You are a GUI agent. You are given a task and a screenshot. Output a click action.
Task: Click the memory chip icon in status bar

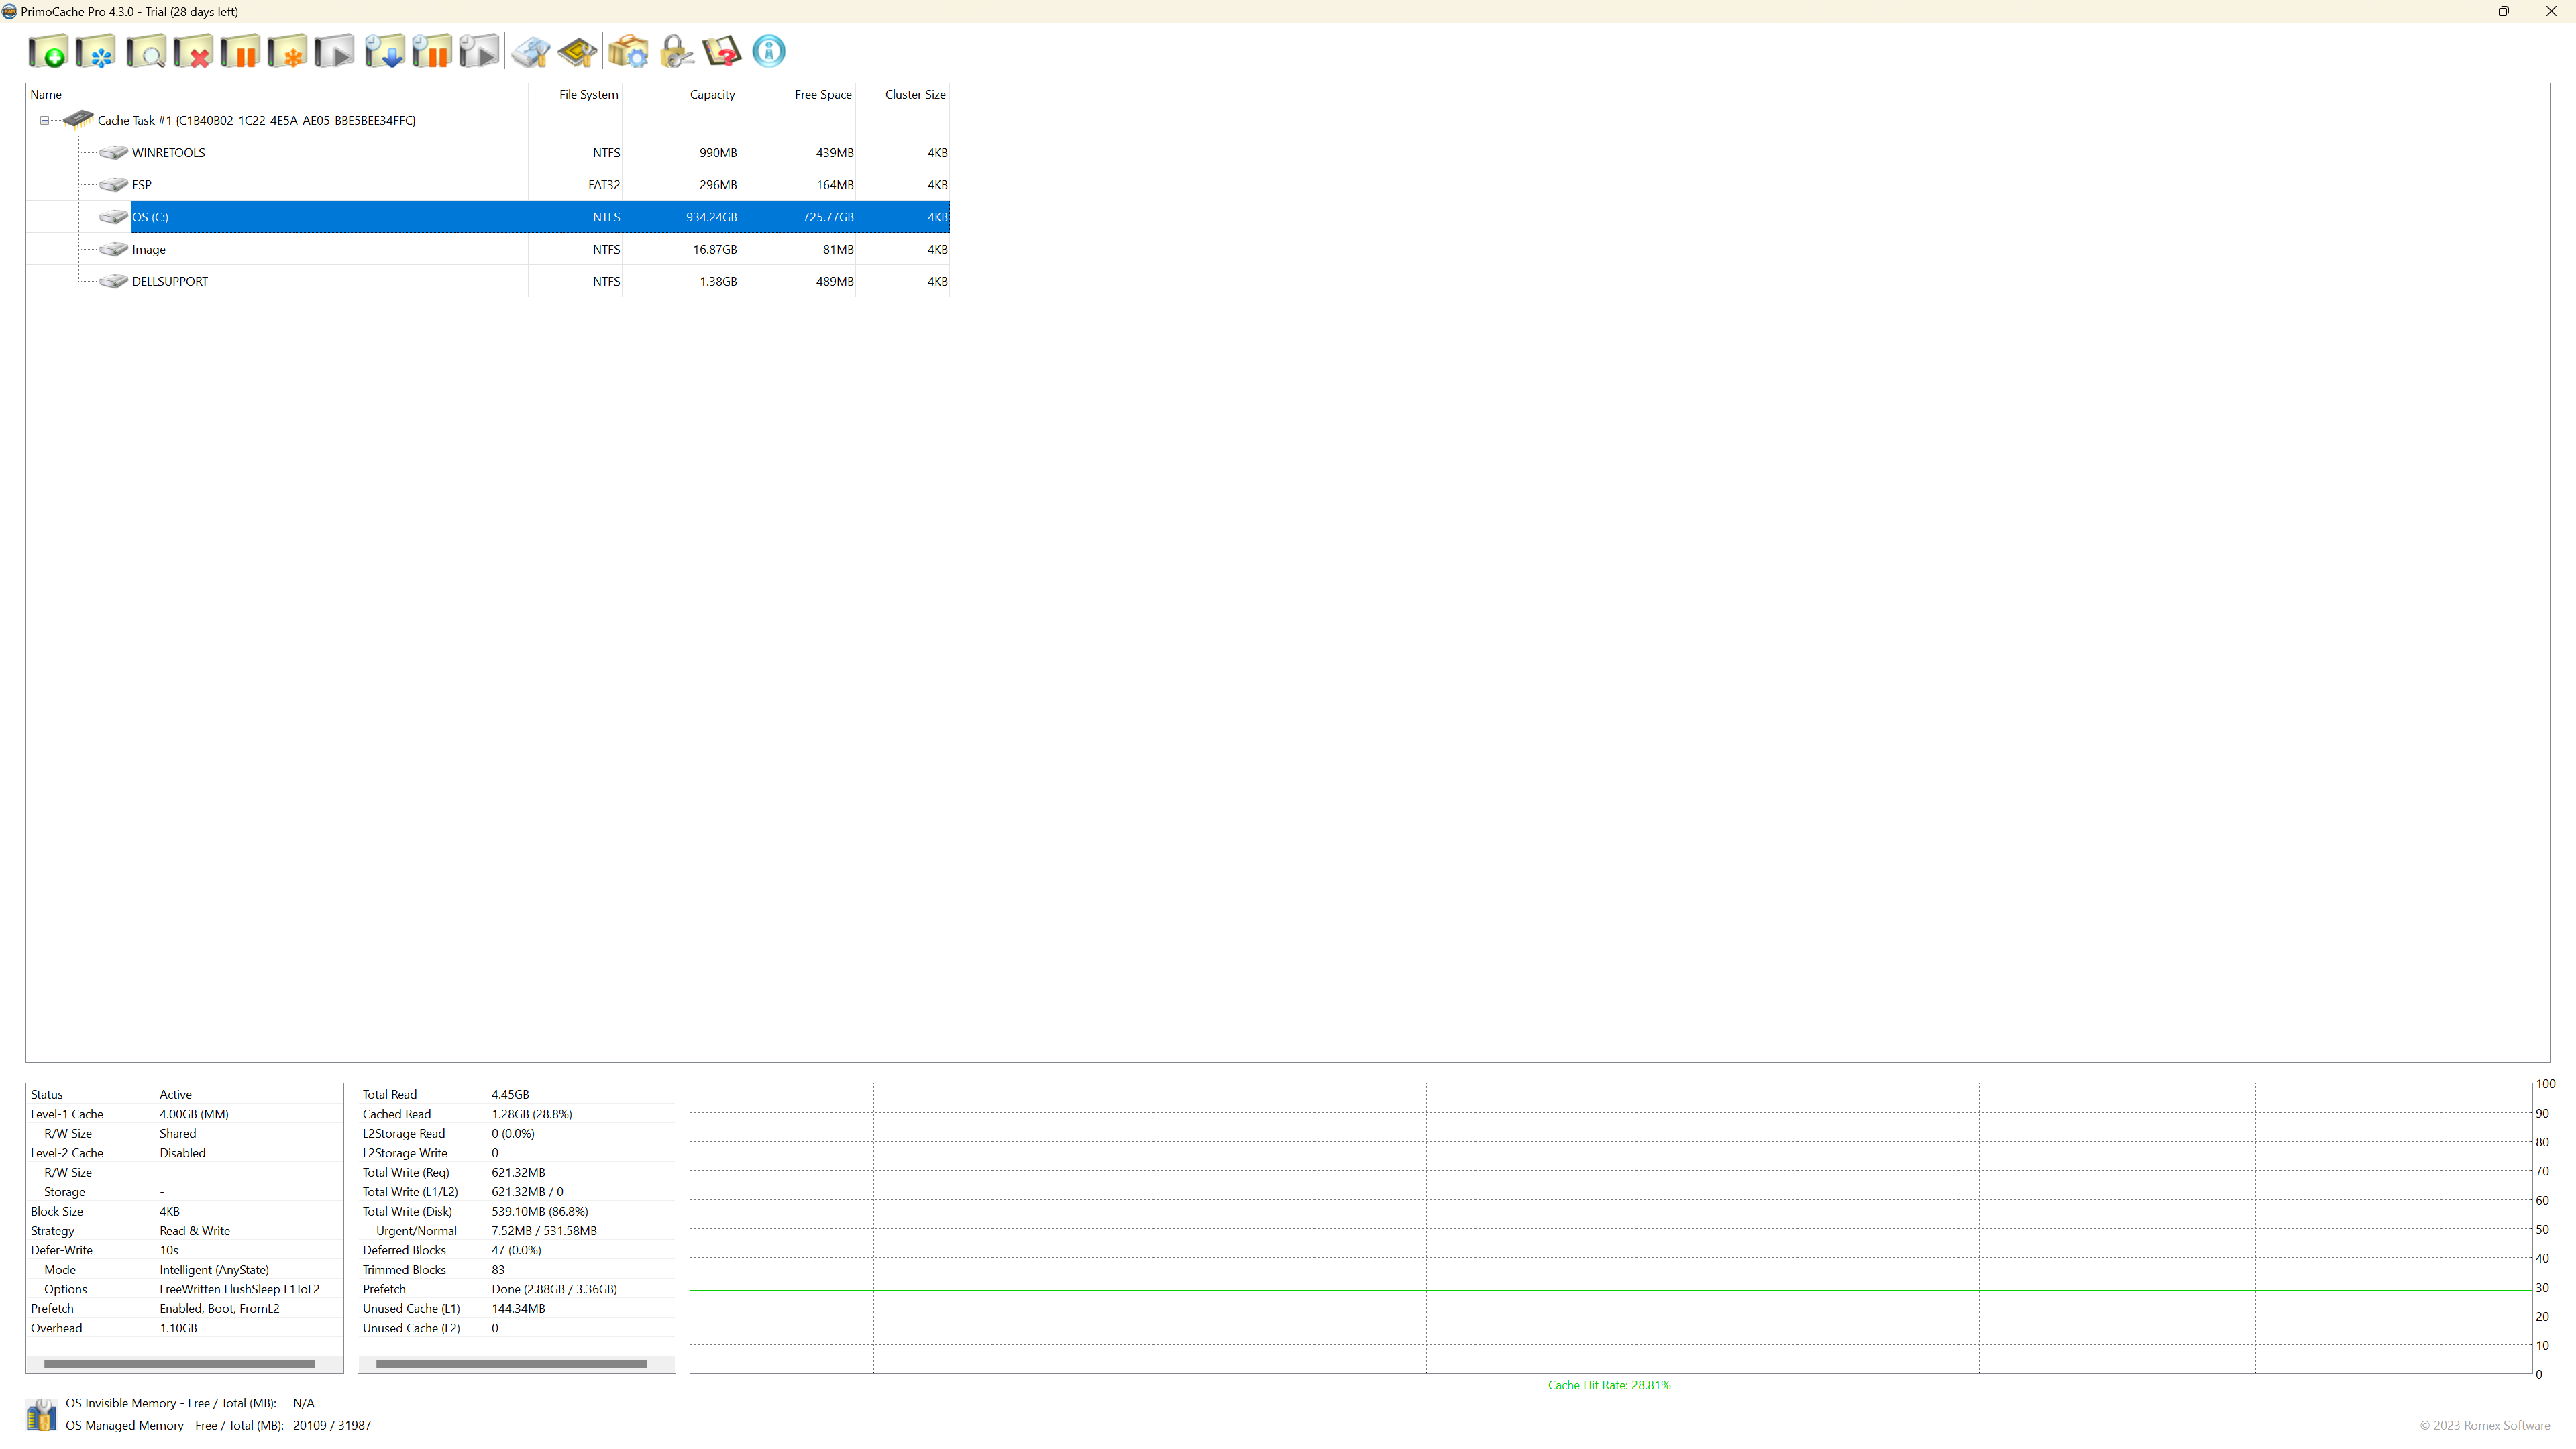pyautogui.click(x=41, y=1415)
